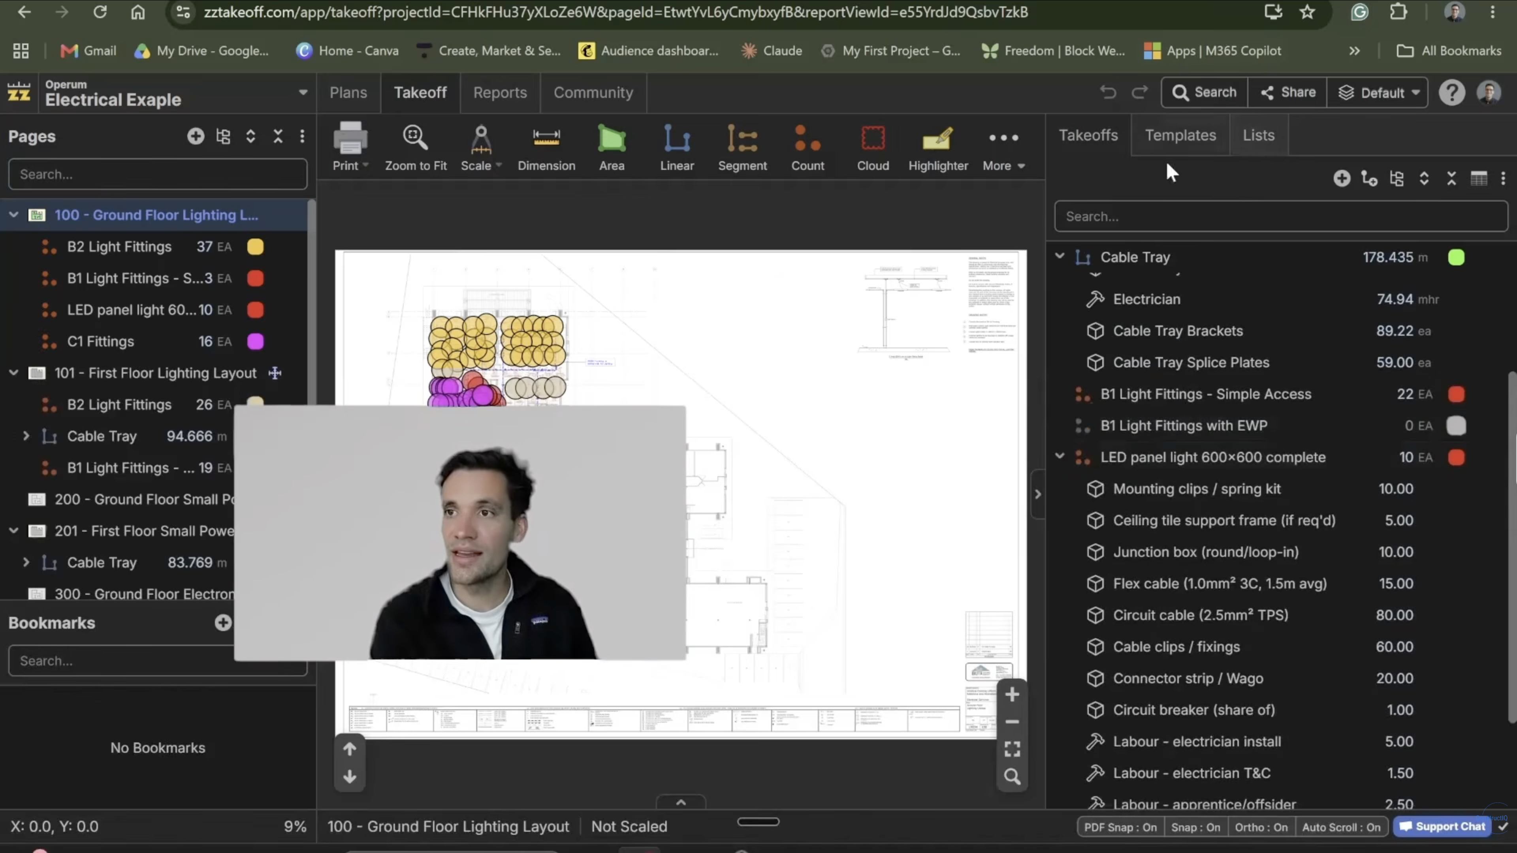Open the Templates tab
The width and height of the screenshot is (1517, 853).
click(1180, 135)
